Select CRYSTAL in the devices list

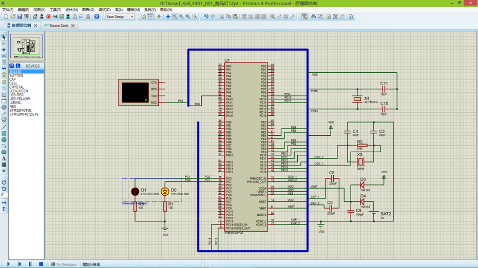coord(26,87)
